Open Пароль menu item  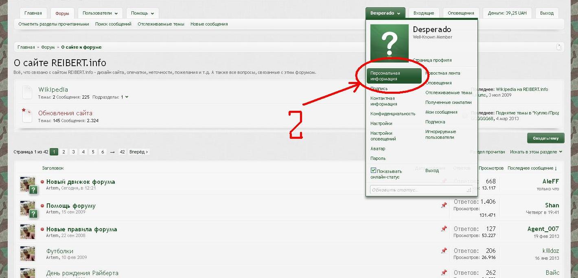(x=378, y=158)
